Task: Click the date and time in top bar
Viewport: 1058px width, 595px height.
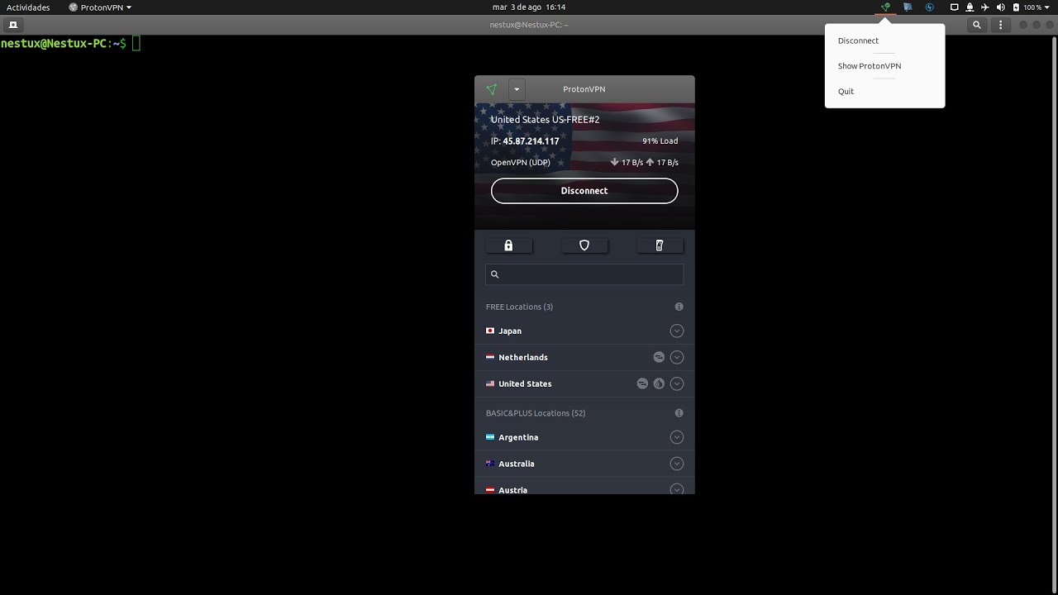Action: [x=529, y=7]
